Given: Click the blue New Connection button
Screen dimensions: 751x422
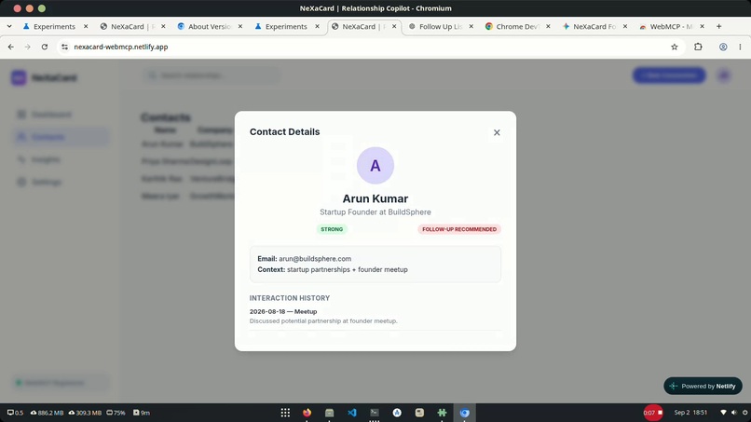Looking at the screenshot, I should tap(669, 75).
